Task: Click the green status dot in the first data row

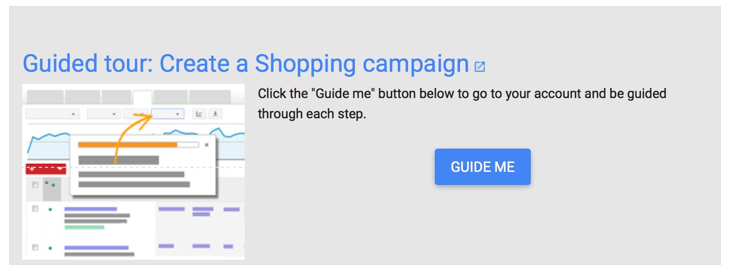Action: 50,209
